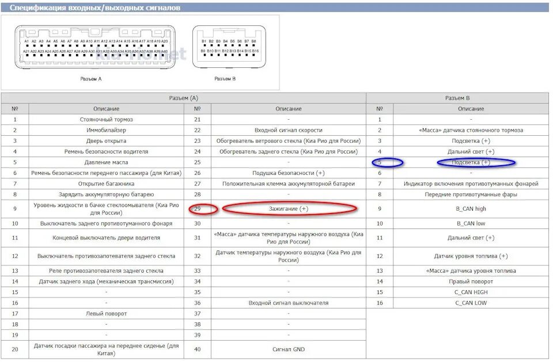Click 'Обогреватель ветрового стекла' cell

(x=289, y=140)
